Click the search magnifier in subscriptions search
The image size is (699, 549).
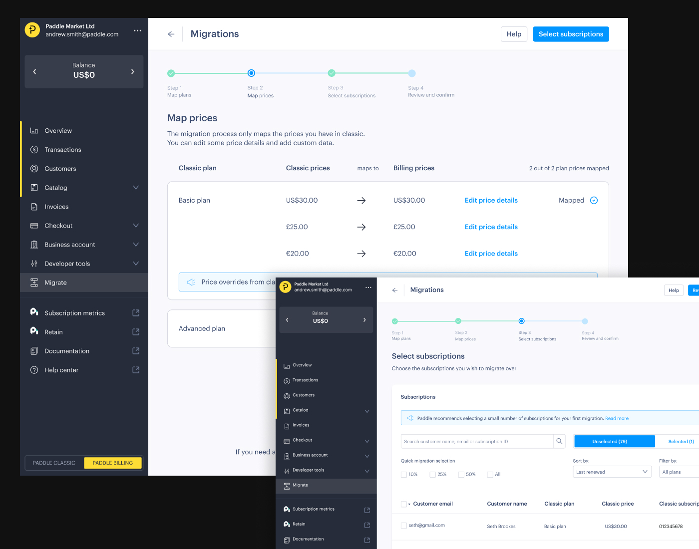pyautogui.click(x=559, y=441)
